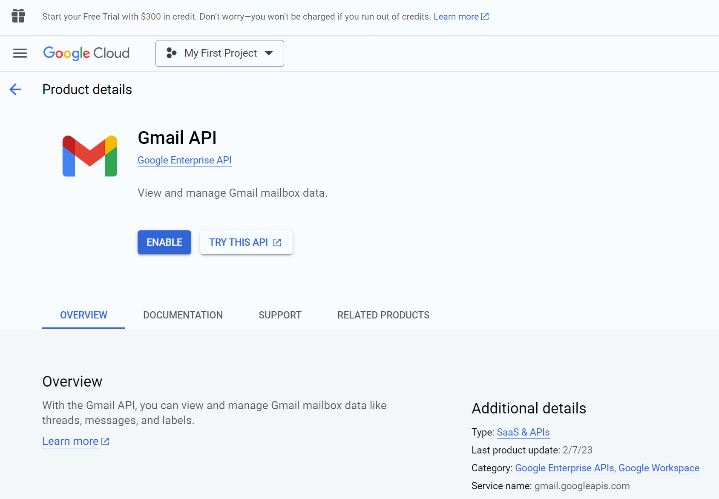Viewport: 719px width, 499px height.
Task: Open the Google Enterprise API link
Action: coord(184,160)
